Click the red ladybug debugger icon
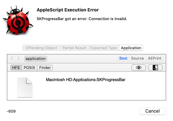Screen dimensions: 173x121 click(x=17, y=21)
